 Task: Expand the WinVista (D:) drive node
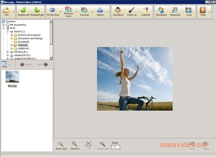click(7, 52)
